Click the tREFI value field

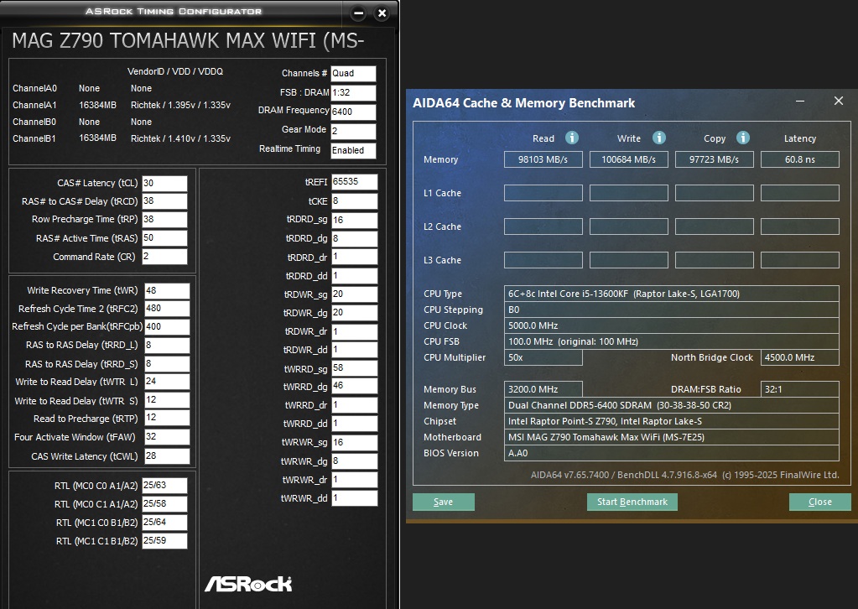click(354, 182)
